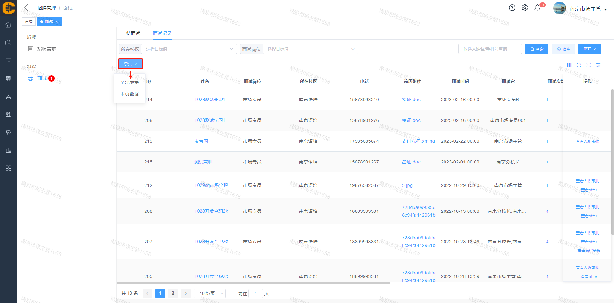Open the notification bell
This screenshot has width=614, height=303.
538,8
